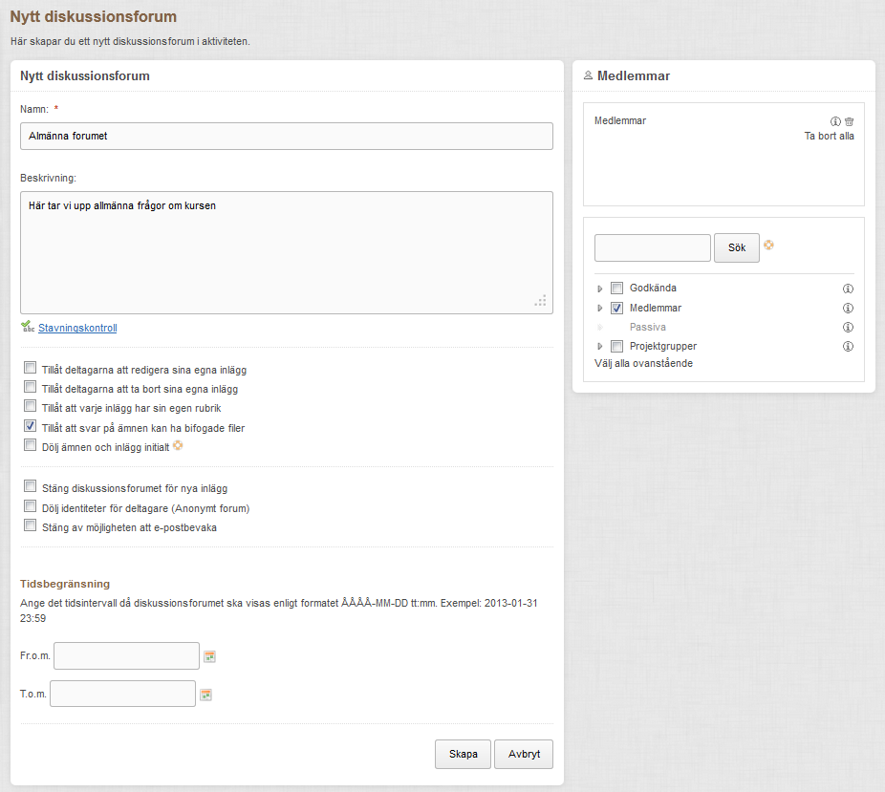Enable Tillåt deltagarna att ta bort sina egna inlägg
Image resolution: width=885 pixels, height=792 pixels.
pyautogui.click(x=31, y=387)
